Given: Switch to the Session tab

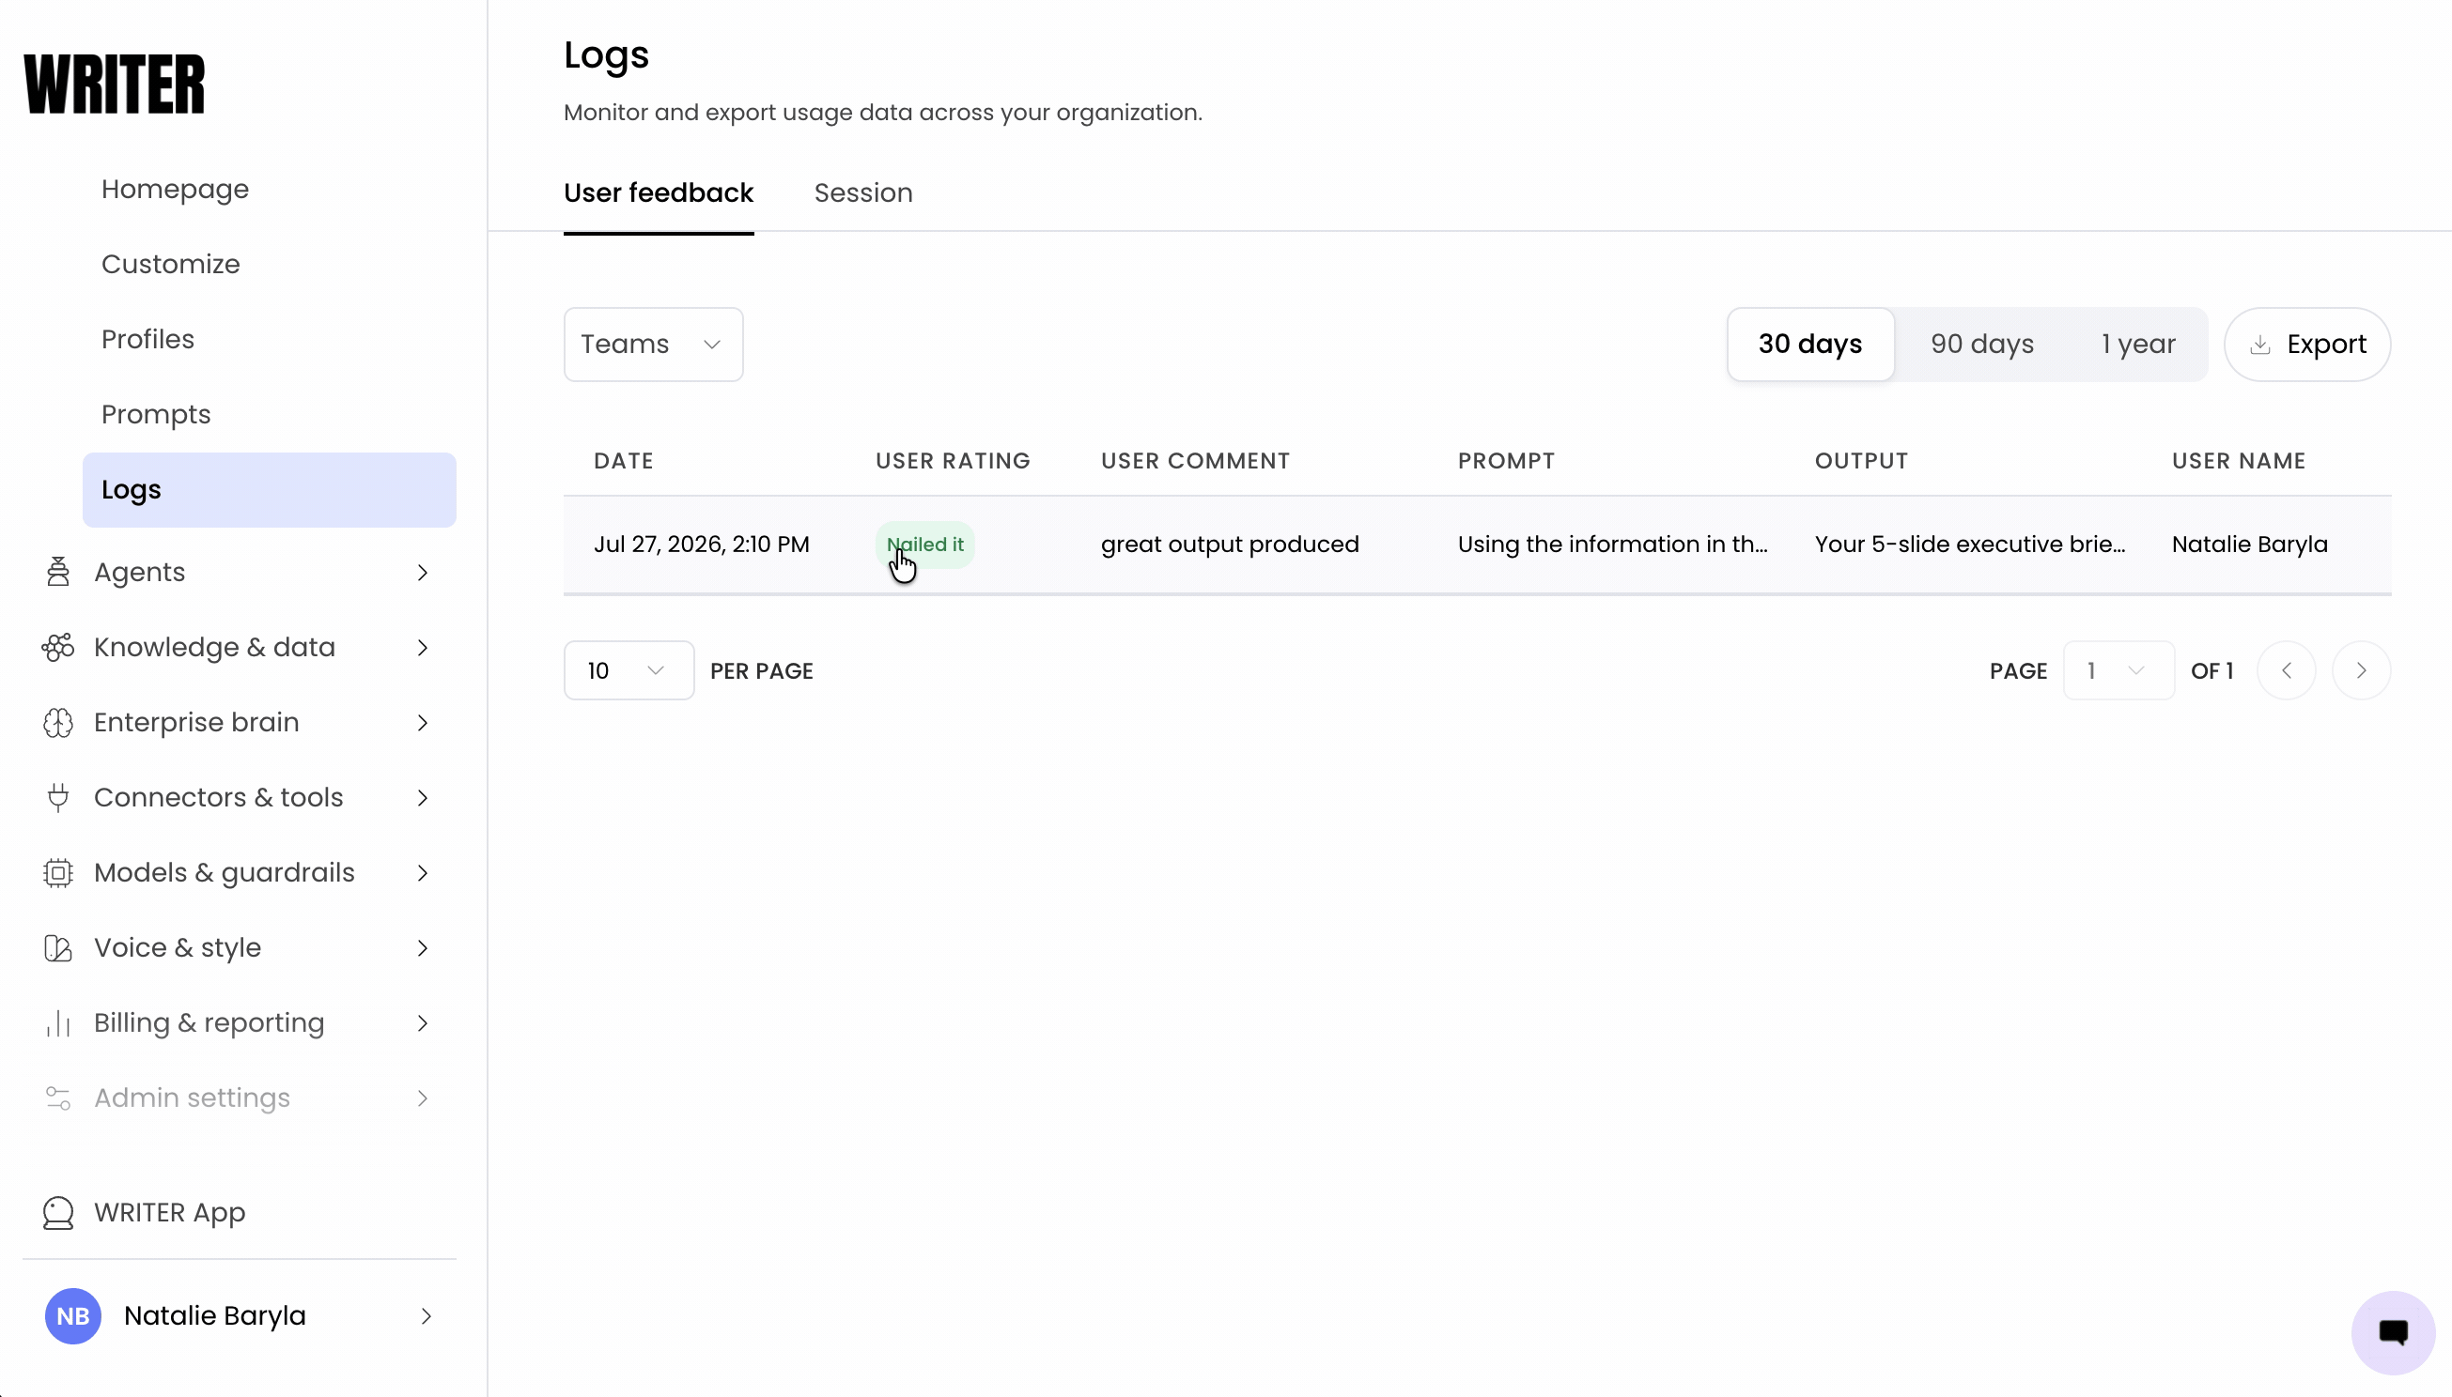Looking at the screenshot, I should 863,192.
